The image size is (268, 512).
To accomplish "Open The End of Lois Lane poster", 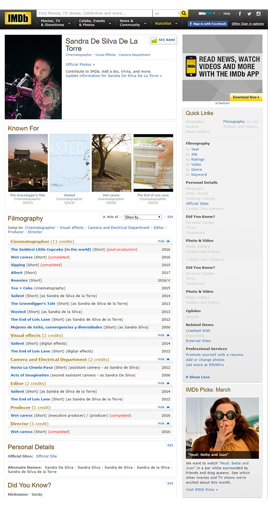I will click(153, 163).
